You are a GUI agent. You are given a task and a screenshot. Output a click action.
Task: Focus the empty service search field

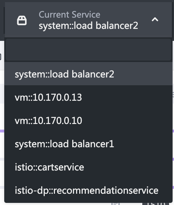click(88, 50)
